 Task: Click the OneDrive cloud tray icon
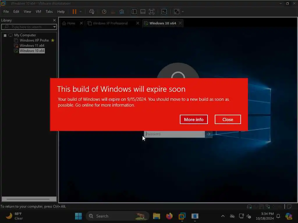point(232,216)
